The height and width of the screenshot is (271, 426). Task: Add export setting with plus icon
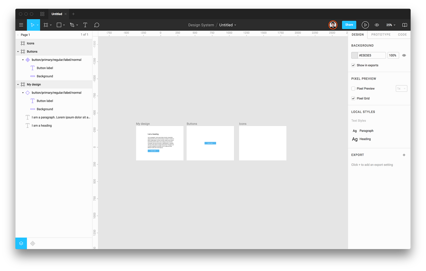404,155
